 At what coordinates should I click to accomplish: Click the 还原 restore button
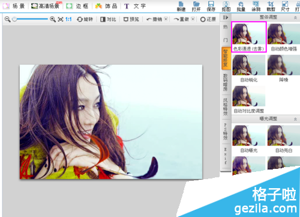tap(208, 19)
